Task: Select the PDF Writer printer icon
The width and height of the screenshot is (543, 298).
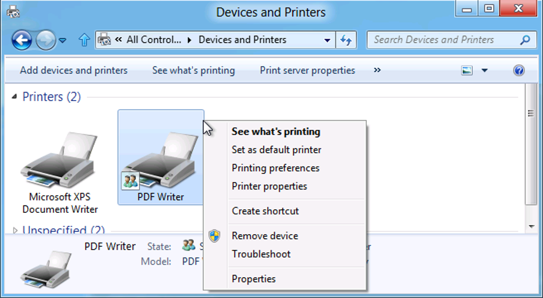Action: [161, 158]
